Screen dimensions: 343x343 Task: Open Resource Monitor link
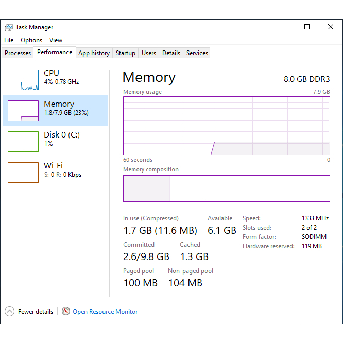pos(105,312)
